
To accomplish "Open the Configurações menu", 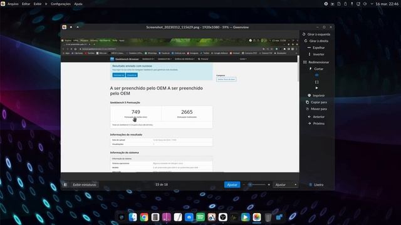I will coord(61,4).
